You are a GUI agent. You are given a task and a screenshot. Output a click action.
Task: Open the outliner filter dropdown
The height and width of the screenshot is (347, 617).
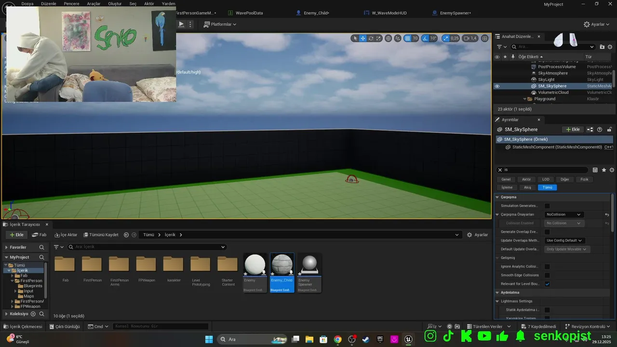[x=501, y=47]
